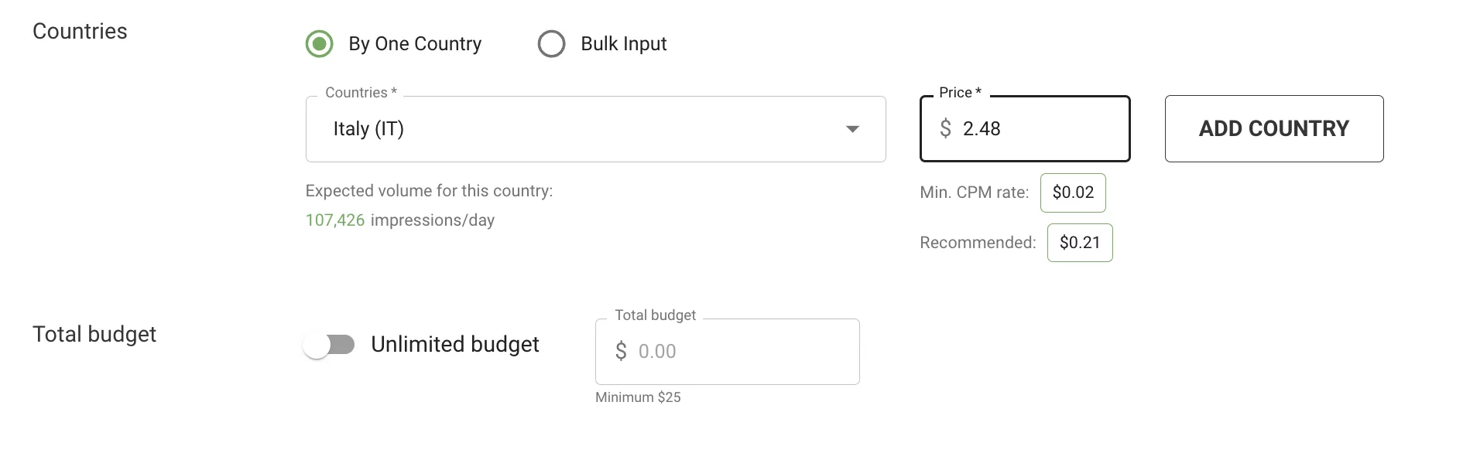This screenshot has height=453, width=1463.
Task: Click the ADD COUNTRY button
Action: coord(1273,128)
